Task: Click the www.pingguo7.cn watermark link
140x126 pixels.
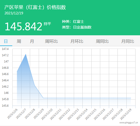Action: [x=129, y=123]
